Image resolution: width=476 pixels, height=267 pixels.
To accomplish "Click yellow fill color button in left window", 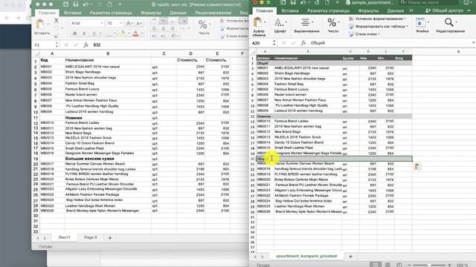I will pos(122,33).
